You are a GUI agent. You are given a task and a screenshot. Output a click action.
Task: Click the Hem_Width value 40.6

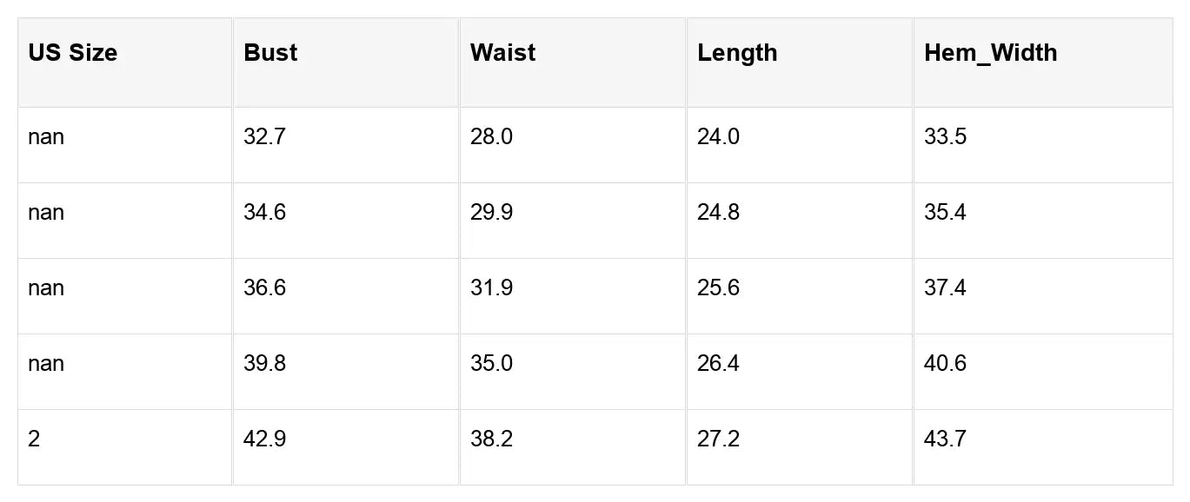click(x=945, y=364)
